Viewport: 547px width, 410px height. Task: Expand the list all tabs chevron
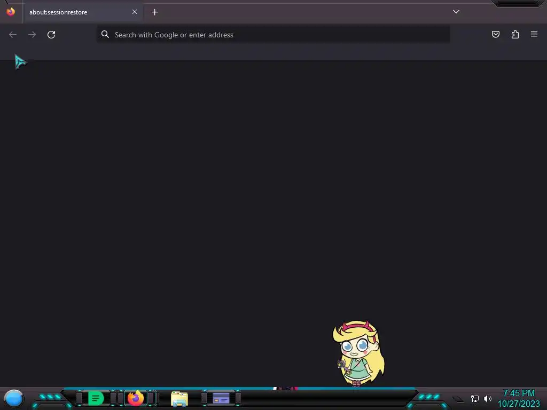[456, 12]
